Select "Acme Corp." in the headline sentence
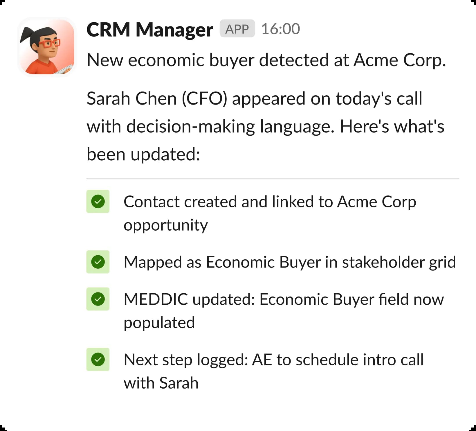Viewport: 476px width, 431px height. (399, 60)
